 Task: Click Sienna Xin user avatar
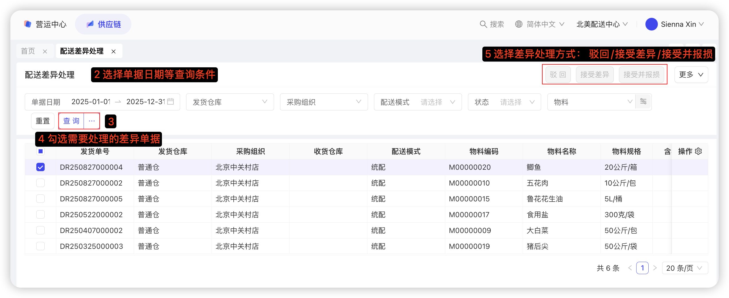pyautogui.click(x=651, y=24)
